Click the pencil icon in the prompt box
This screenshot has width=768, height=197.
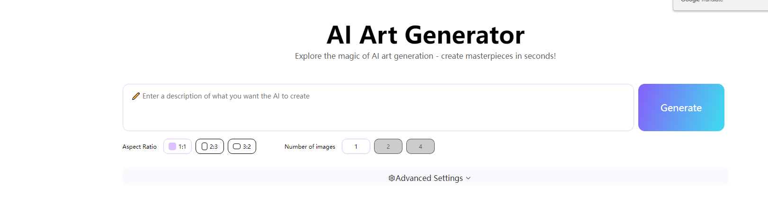coord(136,96)
